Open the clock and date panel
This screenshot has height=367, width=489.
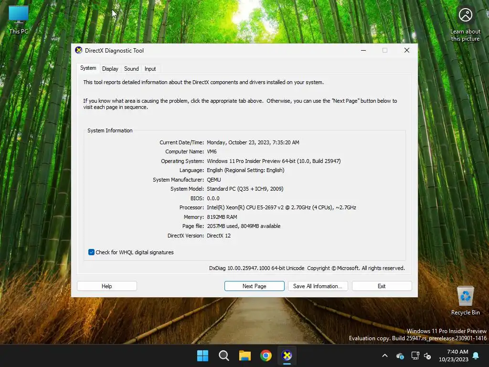click(x=454, y=356)
